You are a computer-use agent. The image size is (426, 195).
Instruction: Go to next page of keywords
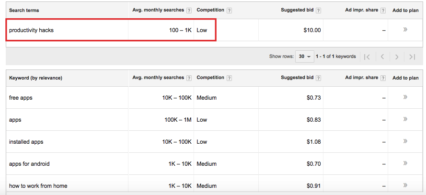[x=397, y=57]
